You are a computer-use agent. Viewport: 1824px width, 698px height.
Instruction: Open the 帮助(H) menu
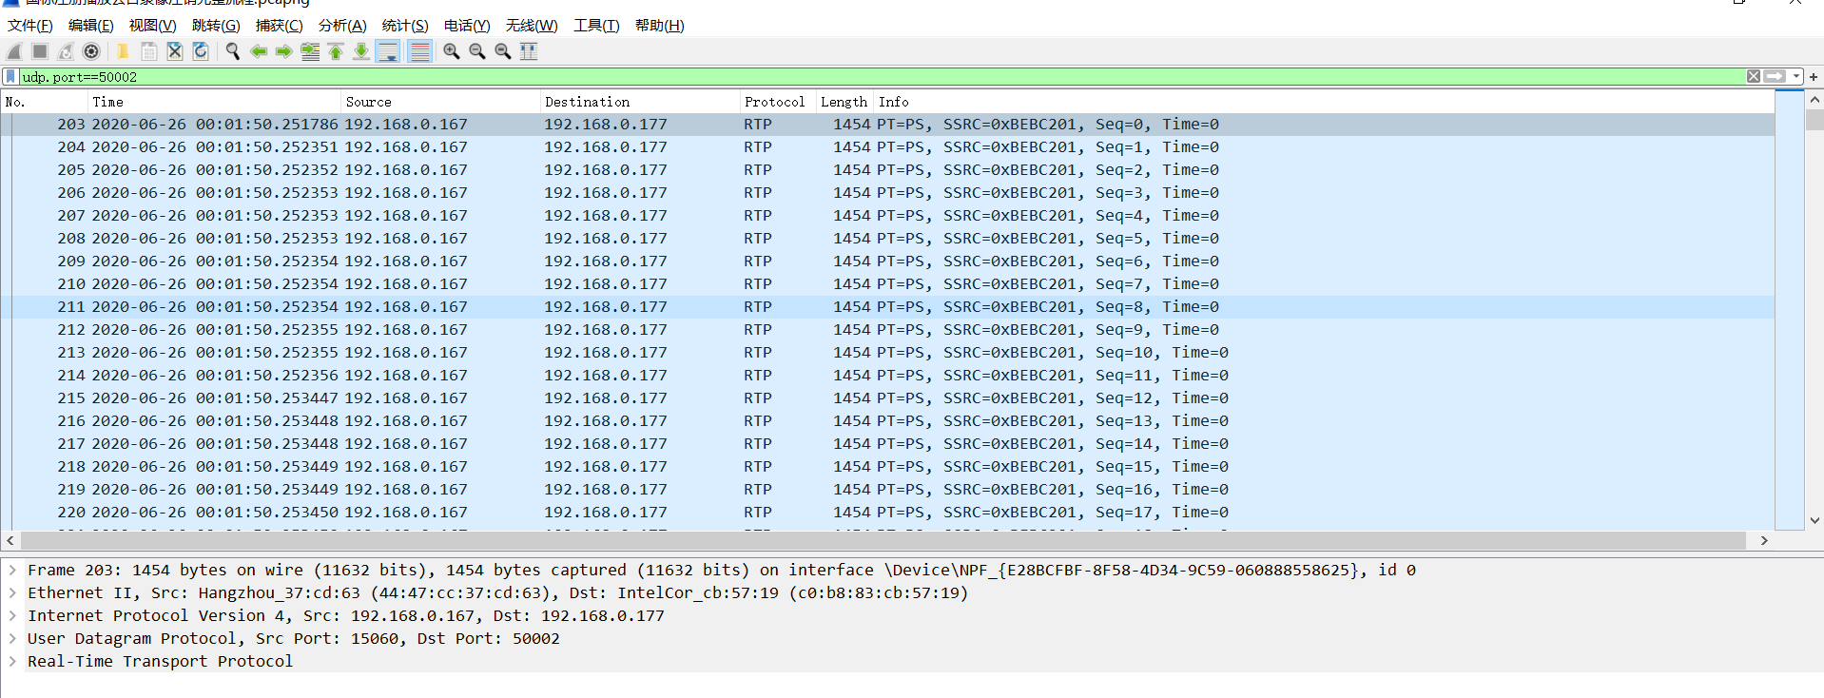coord(660,26)
